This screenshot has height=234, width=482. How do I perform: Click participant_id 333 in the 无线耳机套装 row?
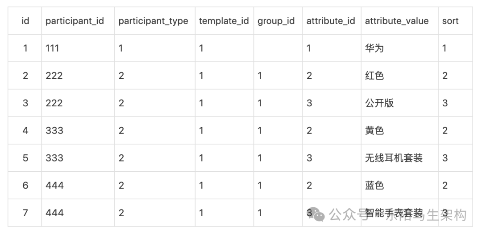coord(54,158)
